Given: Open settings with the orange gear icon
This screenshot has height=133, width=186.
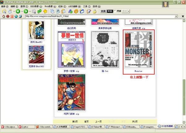Looking at the screenshot, I should click(x=76, y=11).
